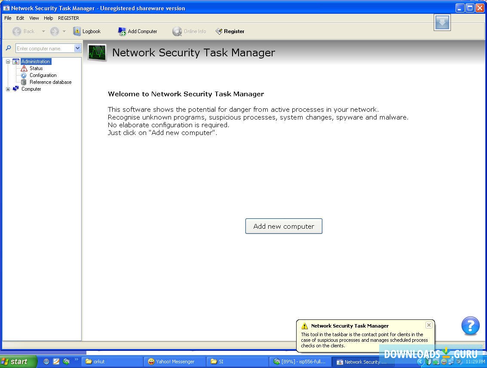
Task: Open the REGISTER menu
Action: (x=68, y=18)
